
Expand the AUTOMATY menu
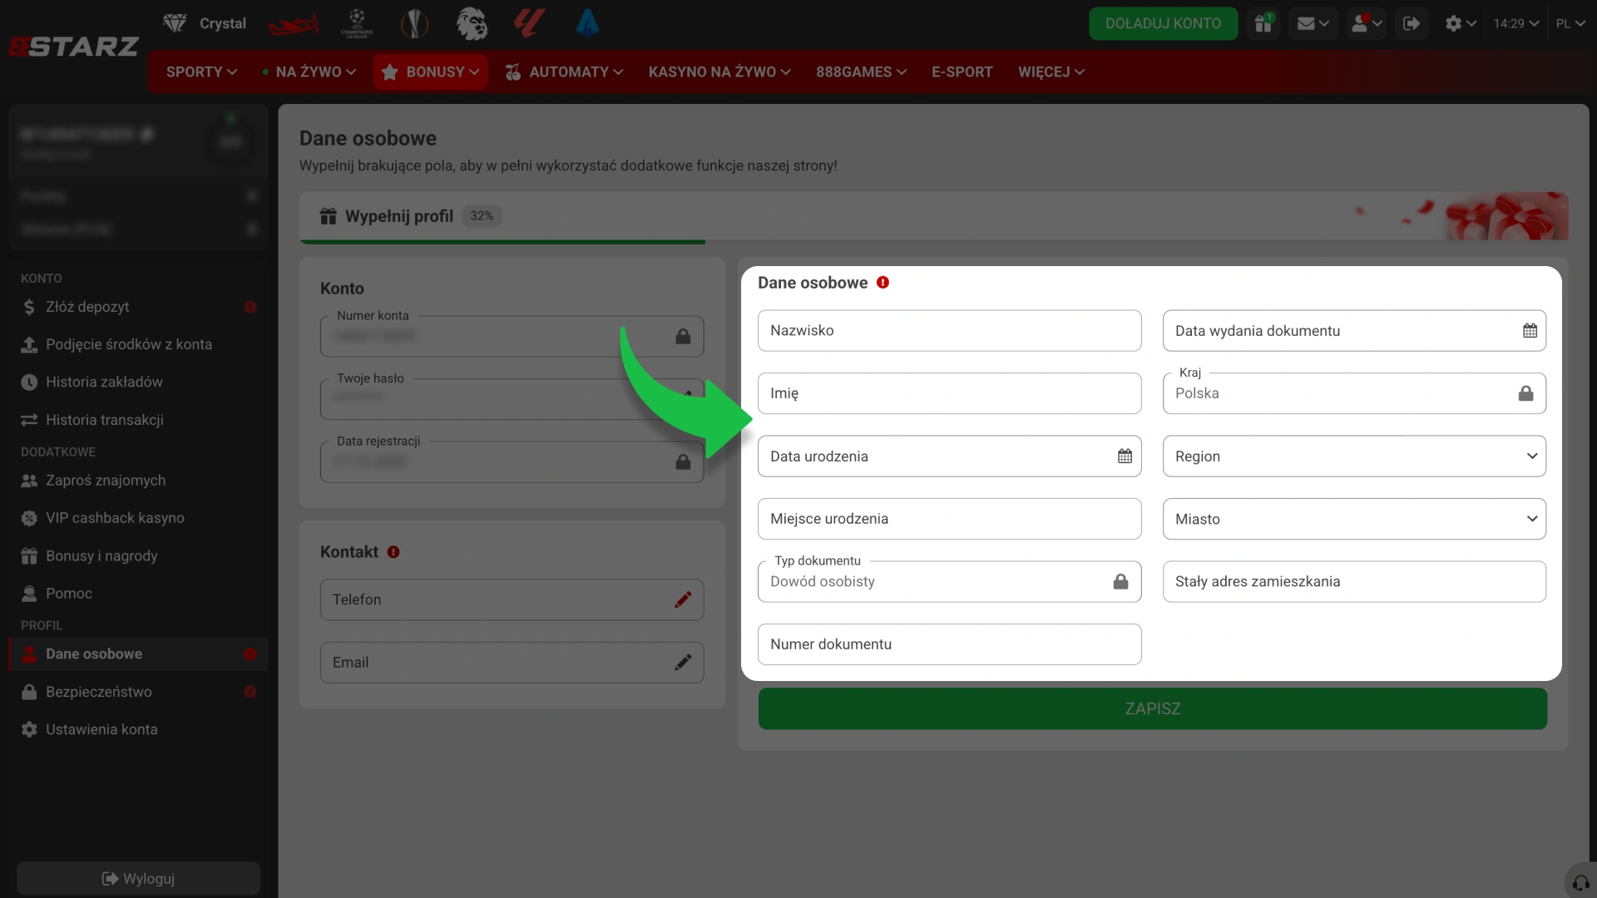pyautogui.click(x=565, y=72)
